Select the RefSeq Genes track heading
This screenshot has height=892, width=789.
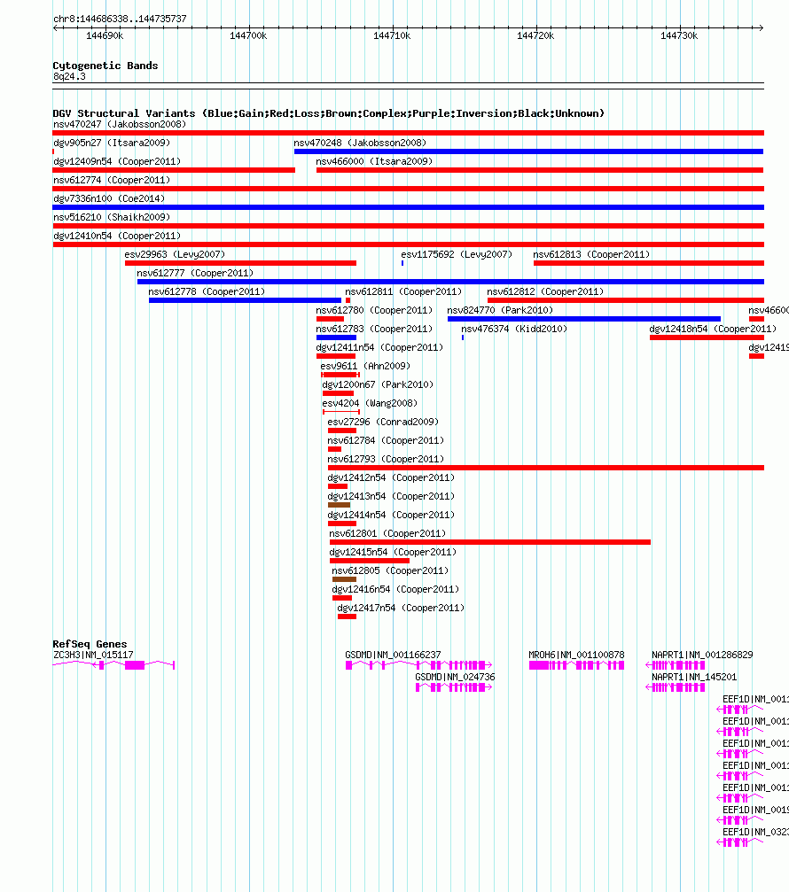(x=90, y=644)
